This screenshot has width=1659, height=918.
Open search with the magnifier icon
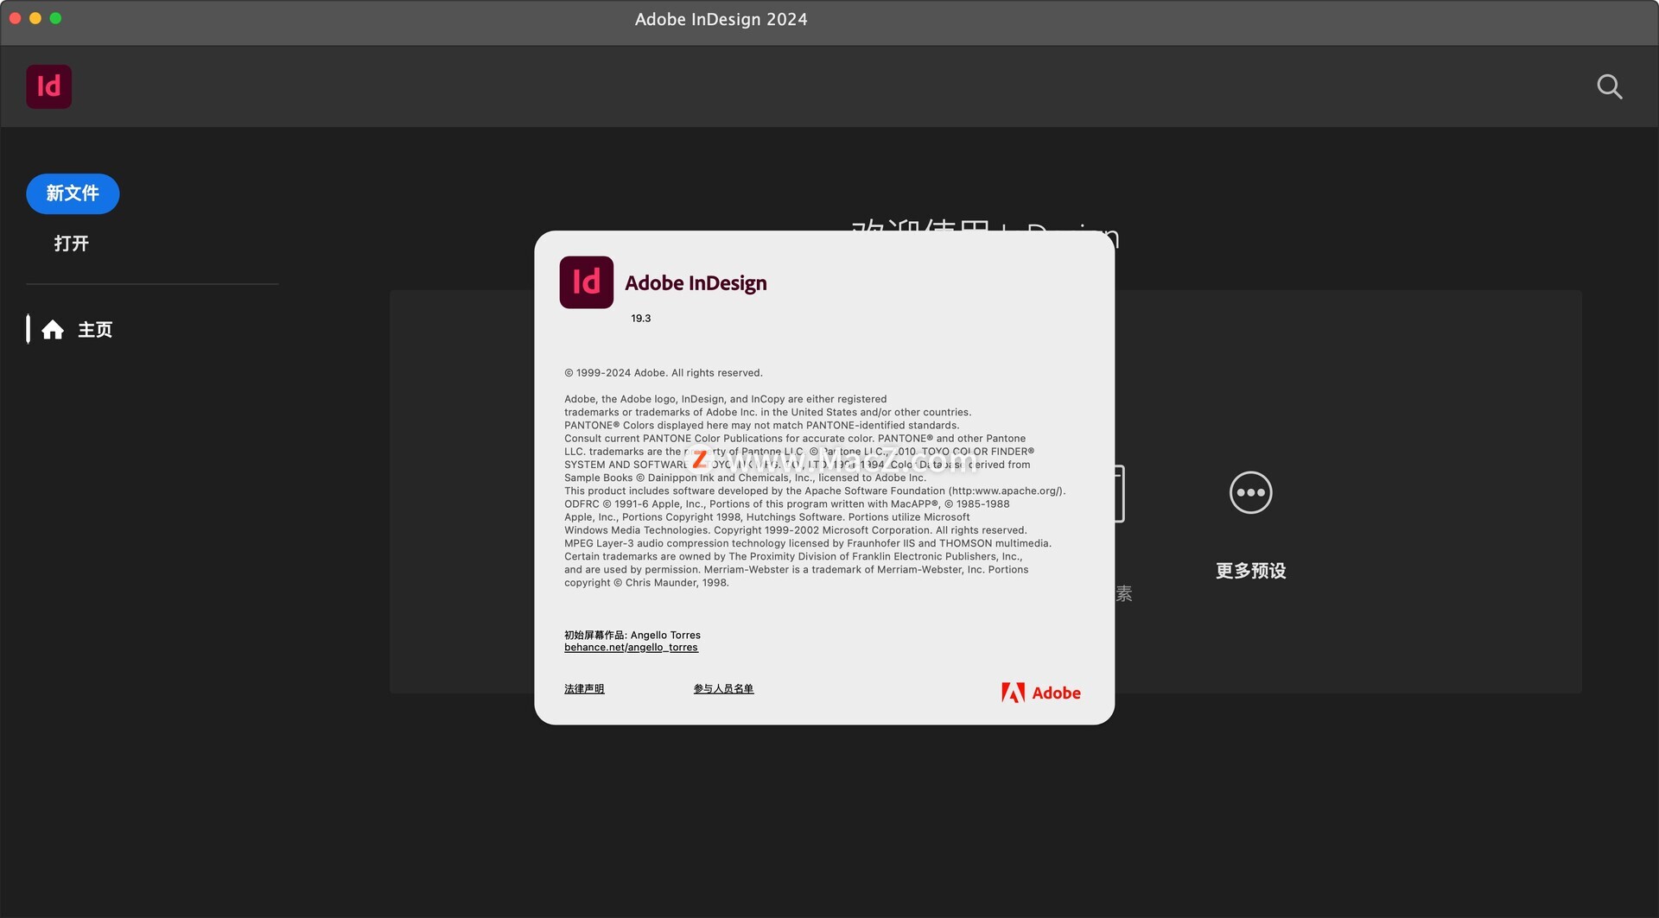coord(1609,86)
